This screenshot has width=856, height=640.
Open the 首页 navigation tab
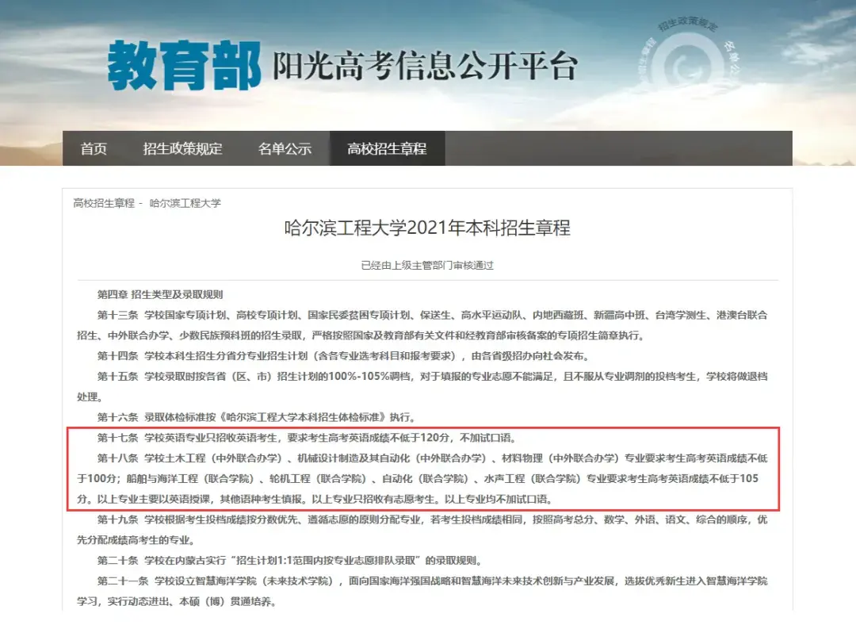point(94,148)
